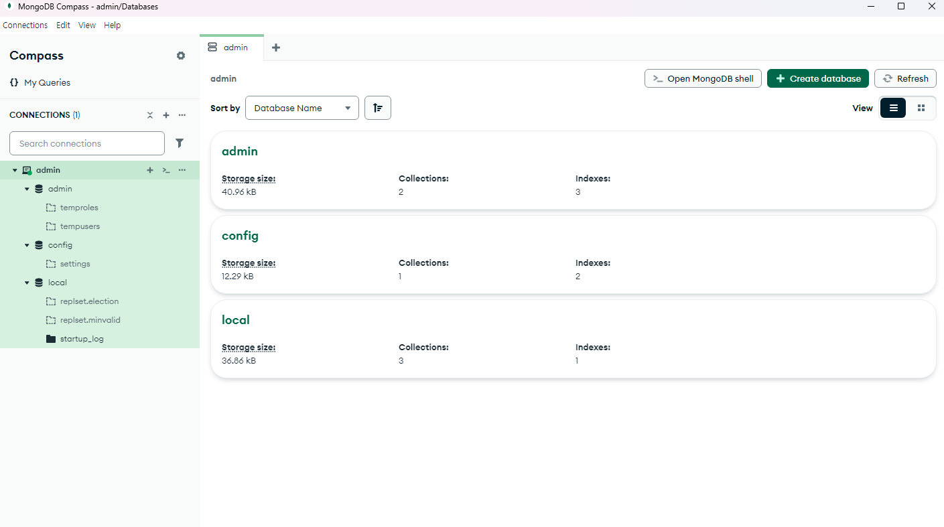944x527 pixels.
Task: Click admin database cylinder icon in sidebar
Action: pos(39,189)
